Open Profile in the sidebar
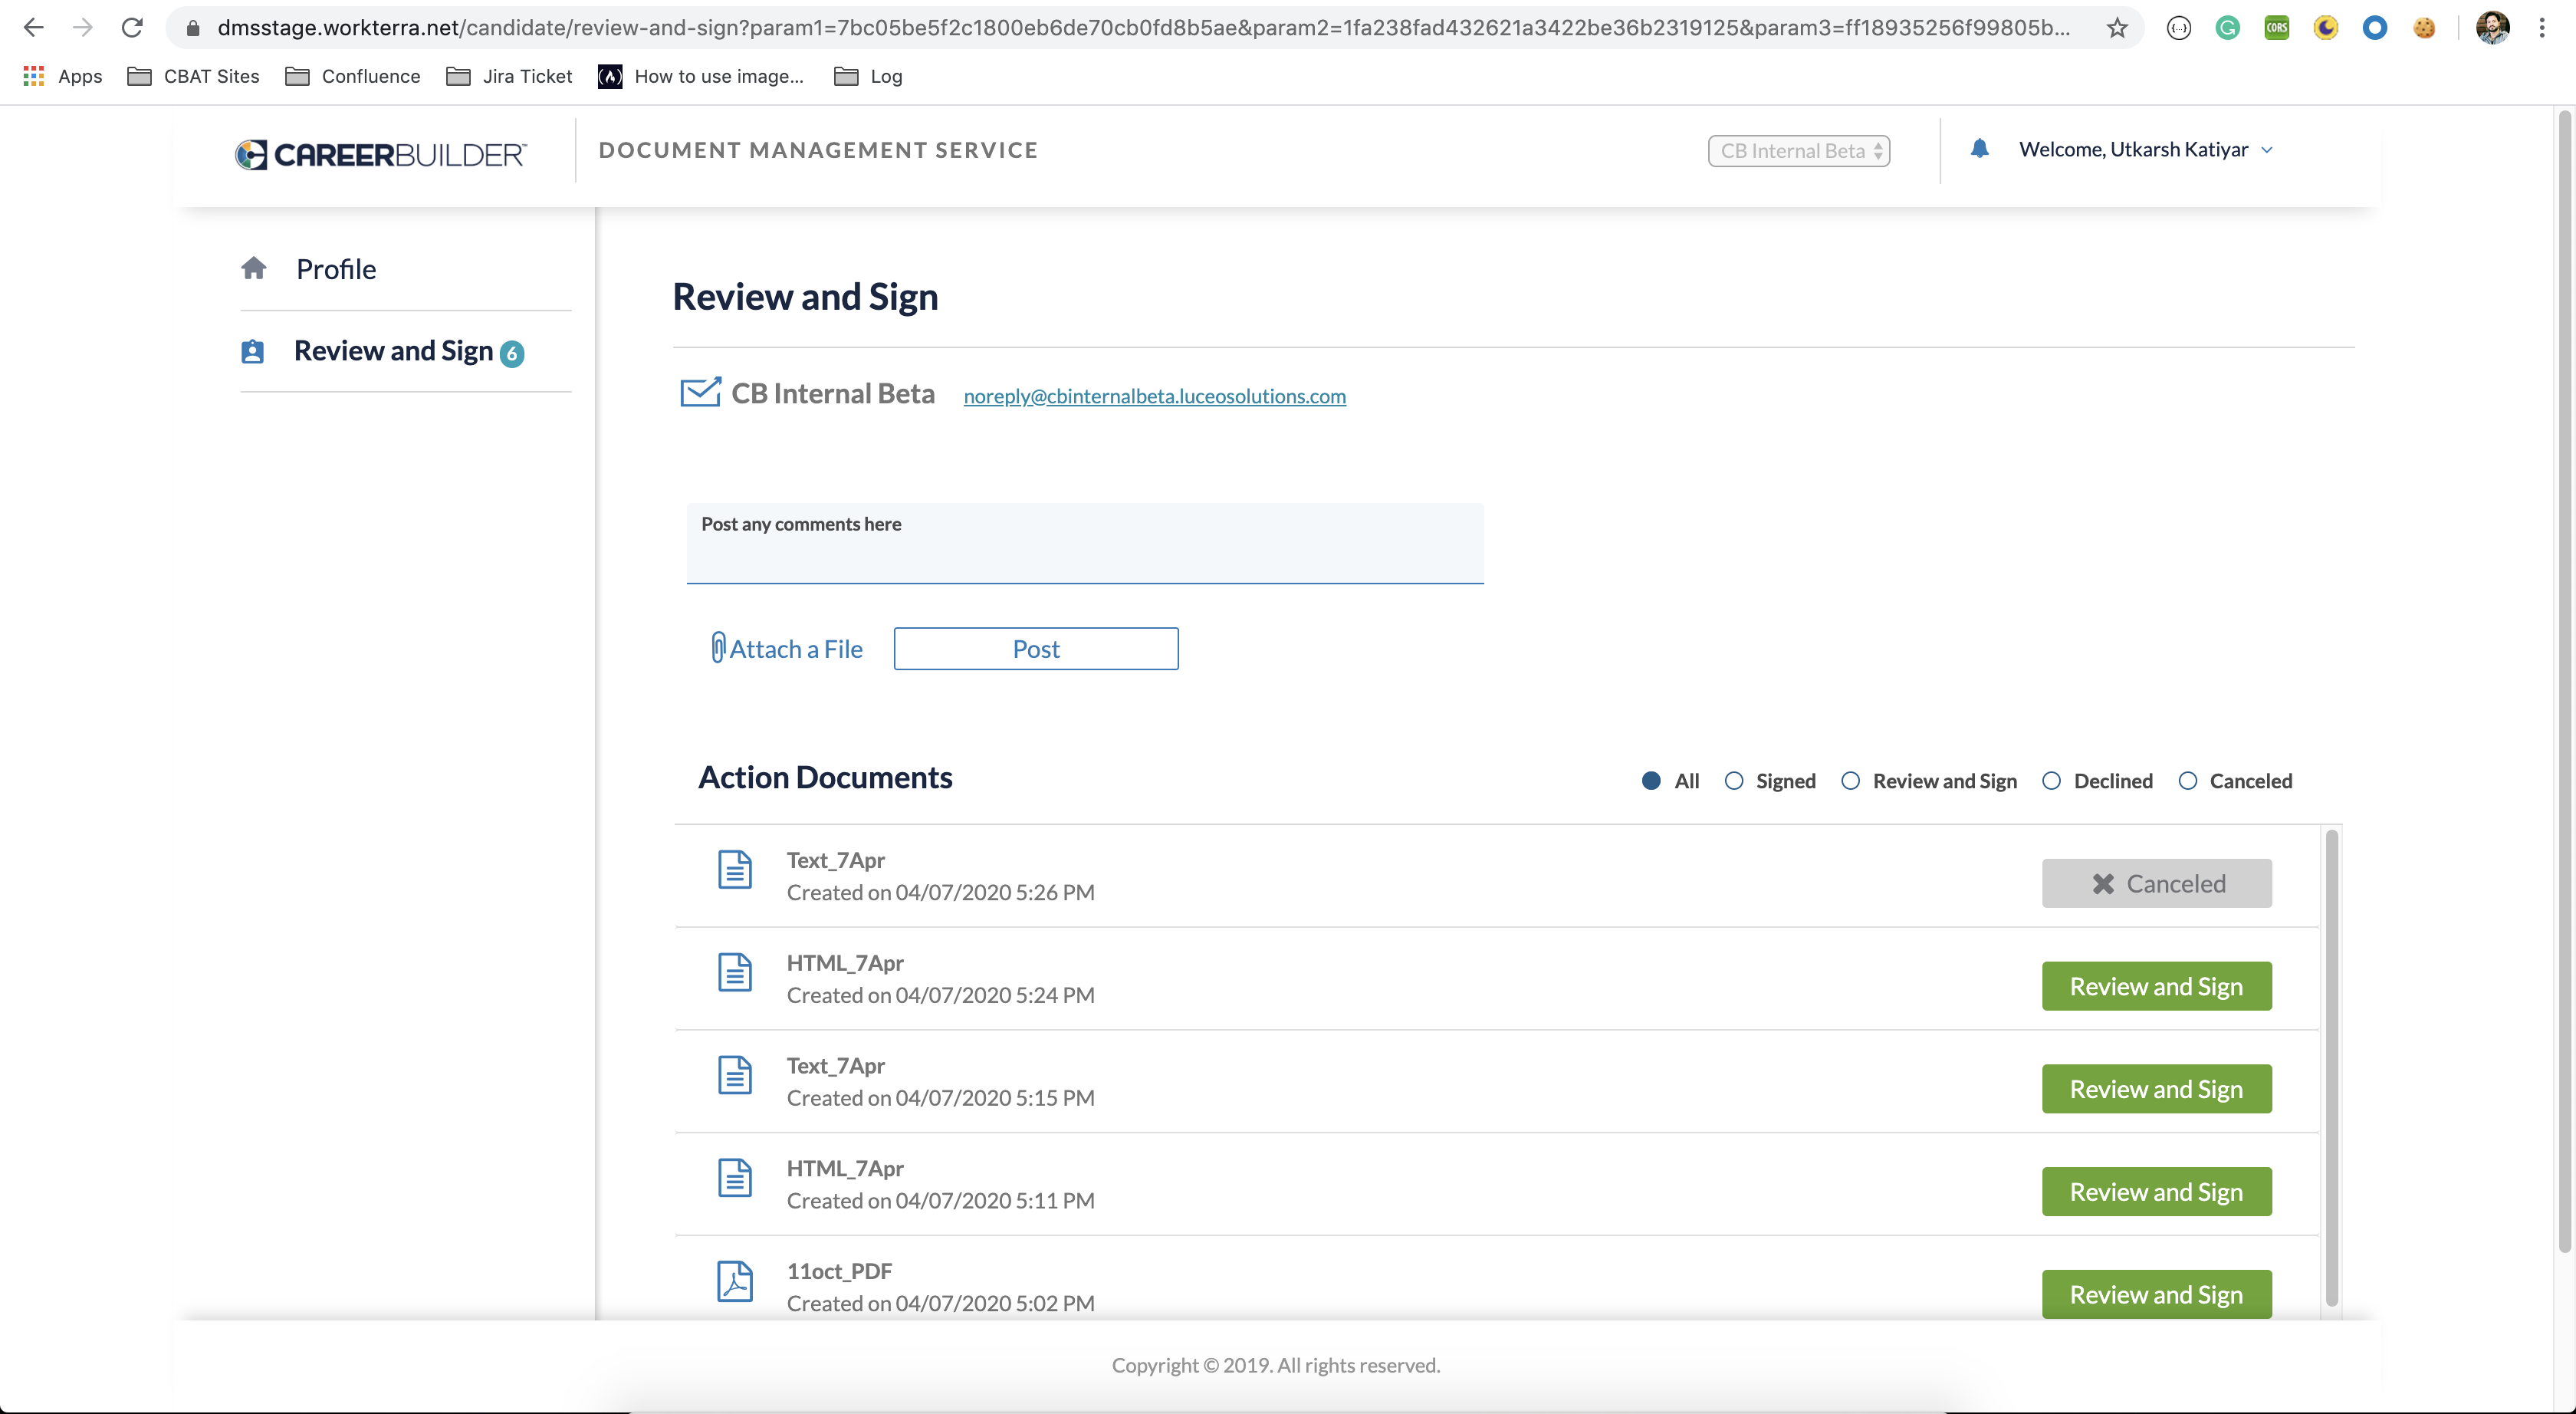Screen dimensions: 2576x1414 point(336,269)
